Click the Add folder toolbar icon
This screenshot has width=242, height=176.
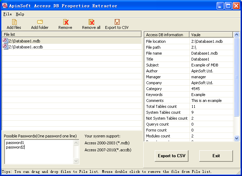coord(40,22)
